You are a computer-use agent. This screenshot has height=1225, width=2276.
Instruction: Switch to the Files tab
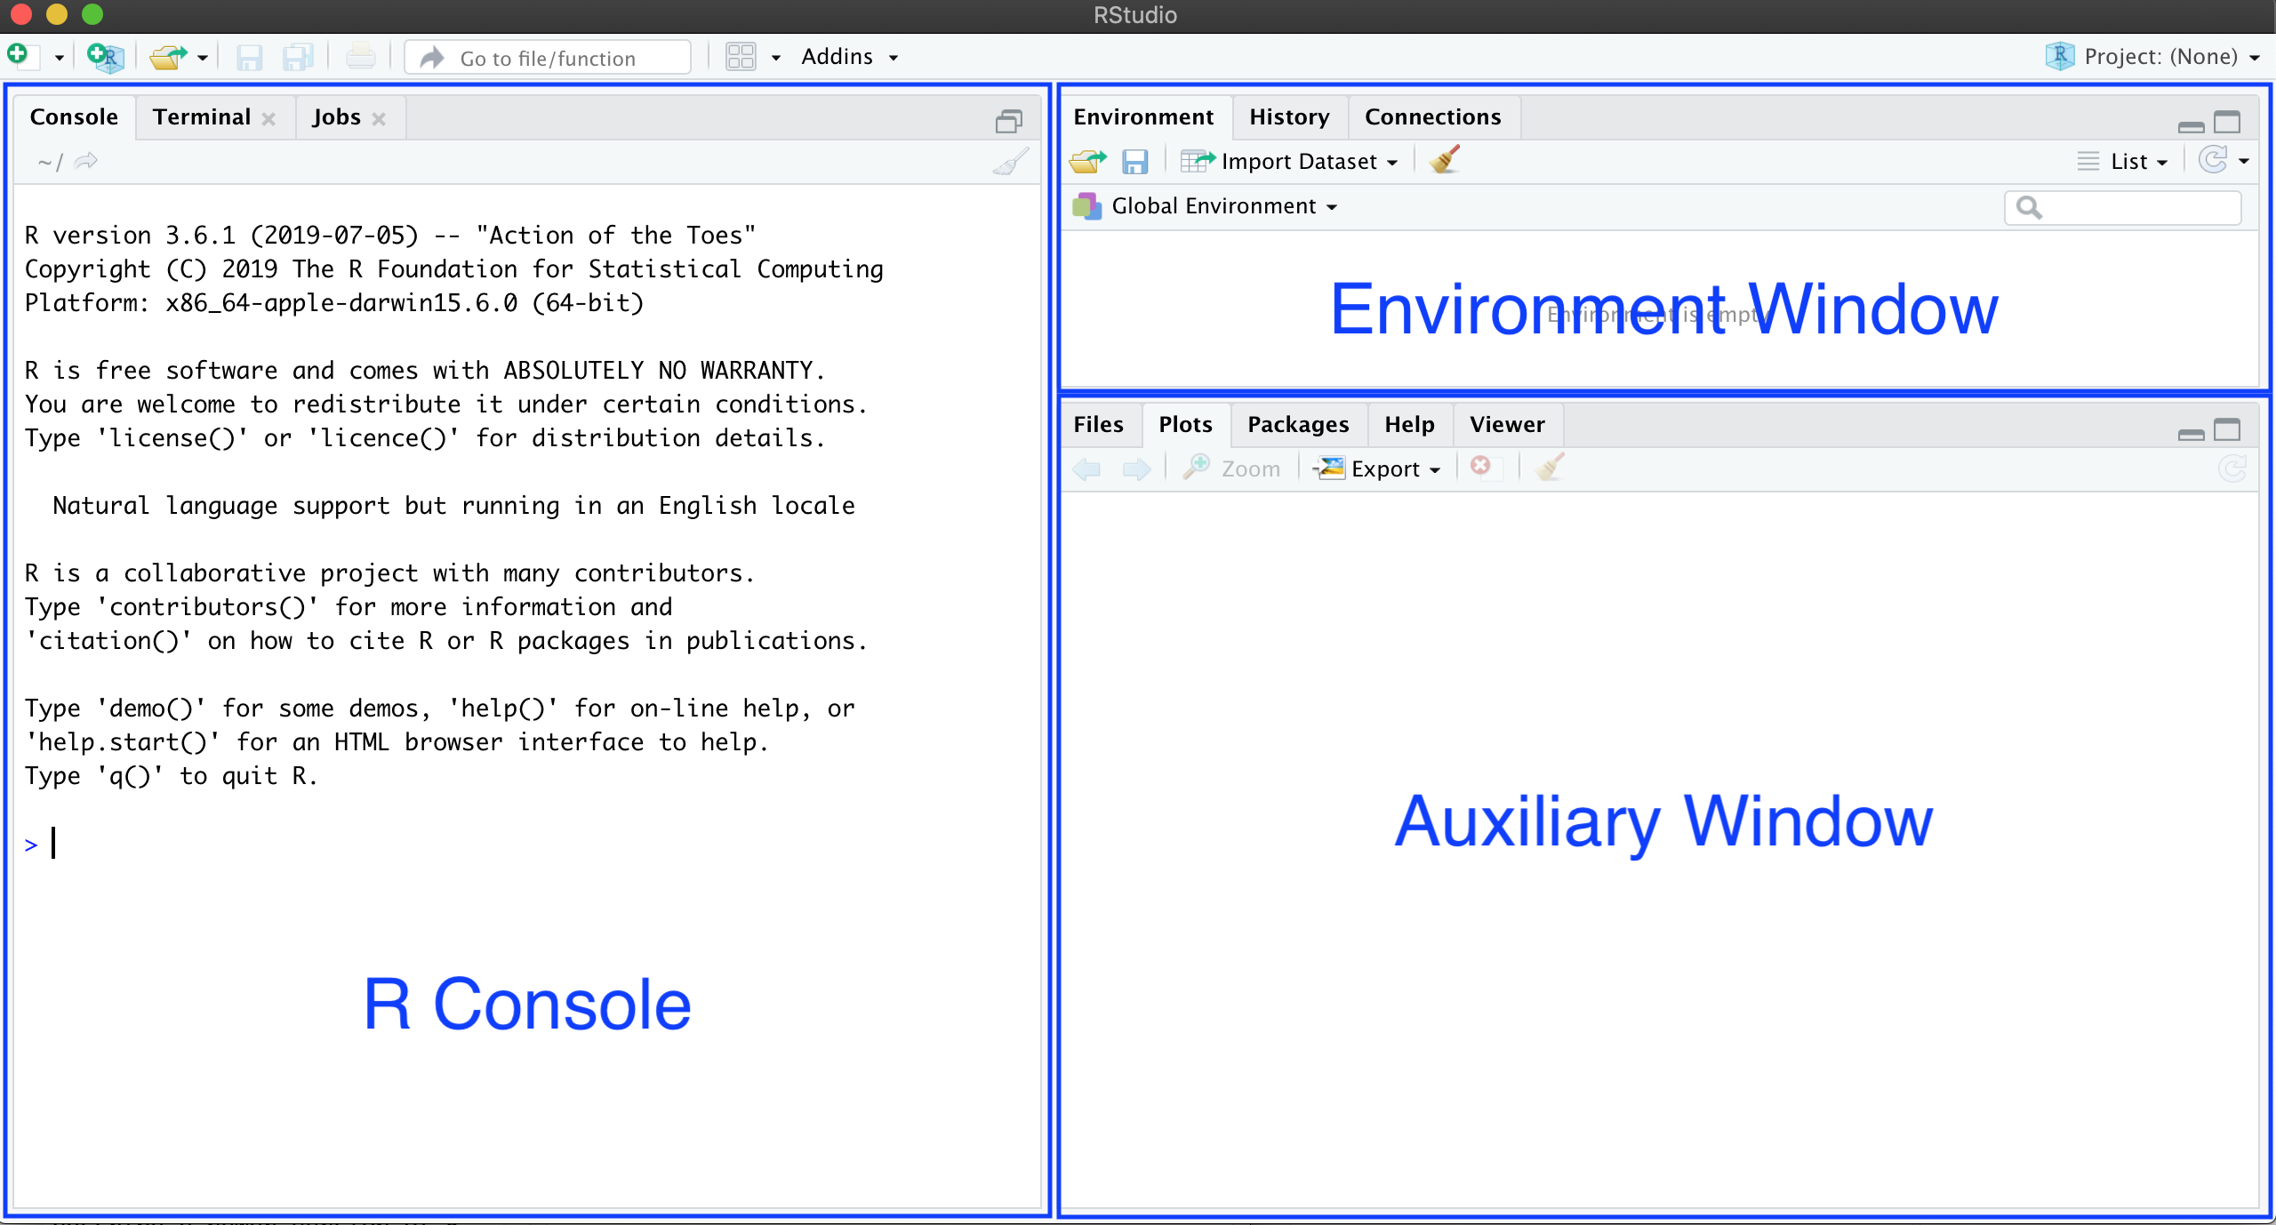coord(1099,425)
